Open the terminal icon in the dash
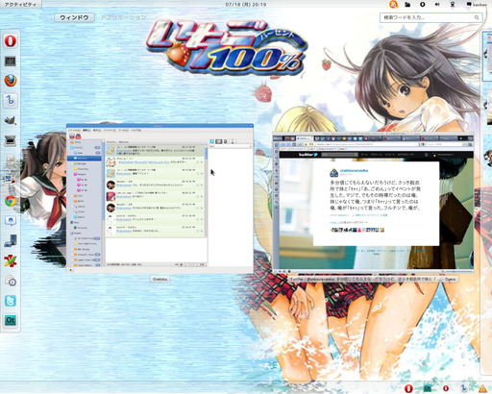 [x=11, y=61]
